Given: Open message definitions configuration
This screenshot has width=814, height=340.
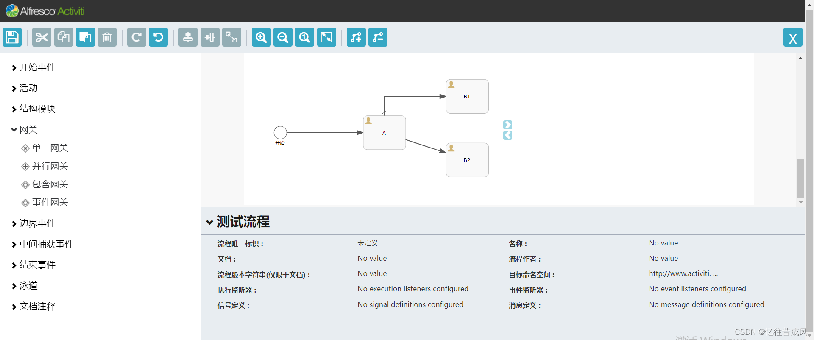Looking at the screenshot, I should (707, 305).
